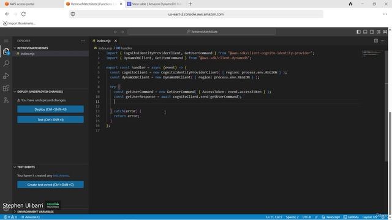Click the code minimap preview
392x220 pixels.
(372, 53)
